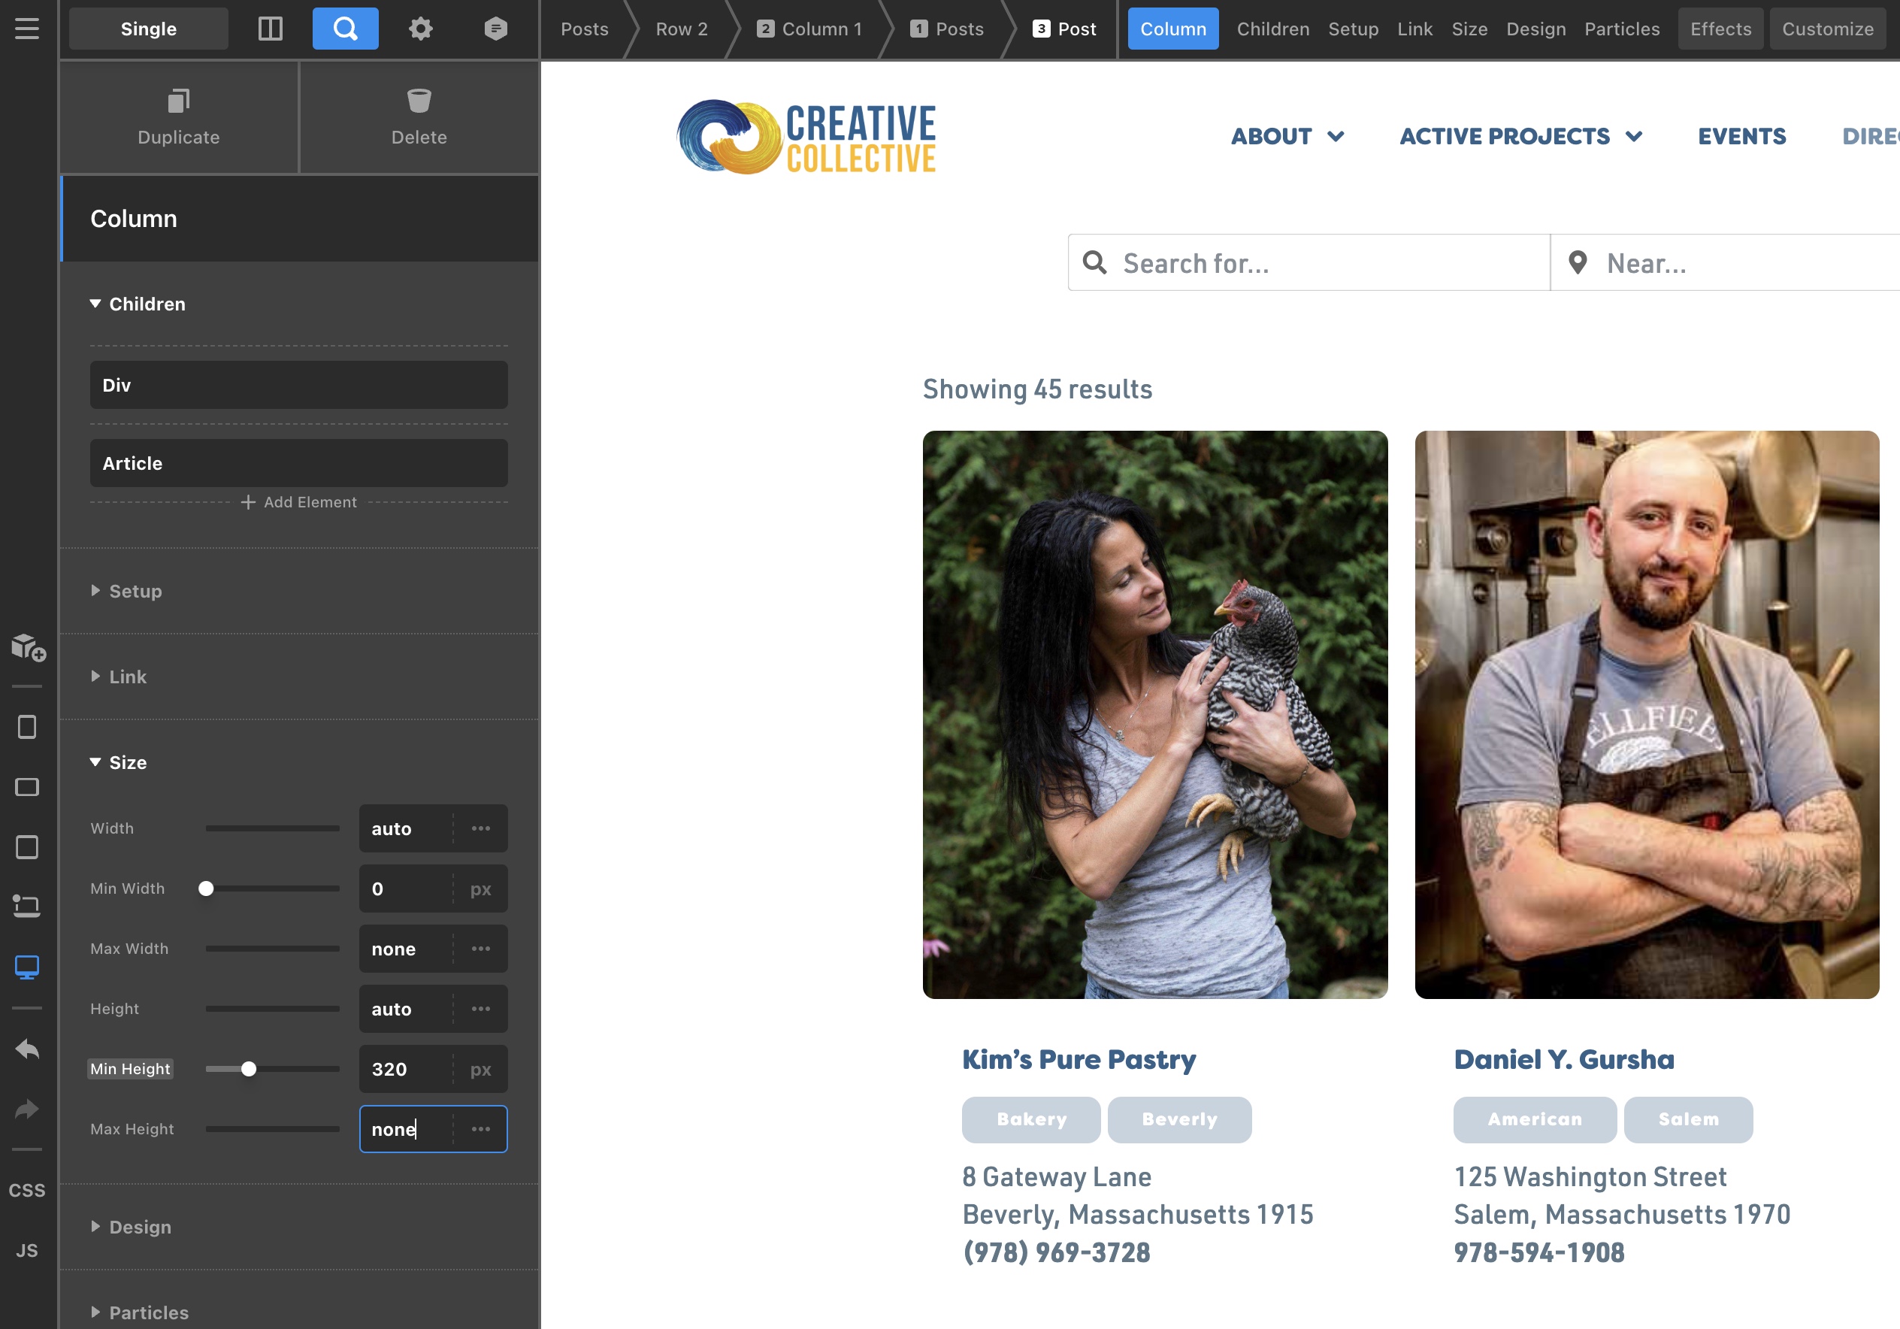
Task: Toggle px unit for Min Height
Action: pos(481,1069)
